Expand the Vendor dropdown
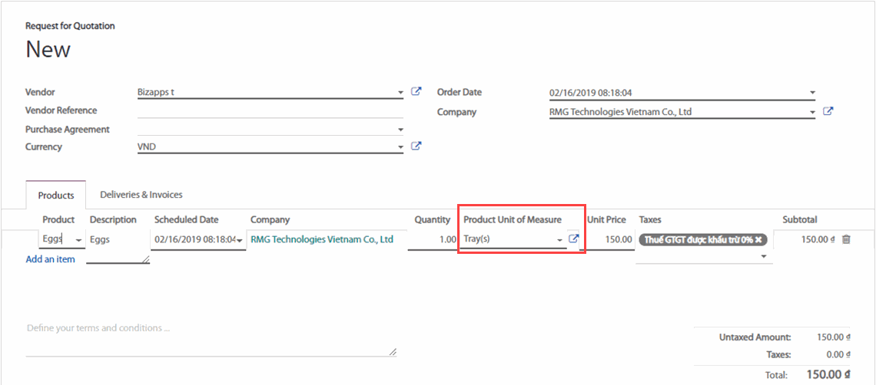Screen dimensions: 876x385 pyautogui.click(x=400, y=93)
